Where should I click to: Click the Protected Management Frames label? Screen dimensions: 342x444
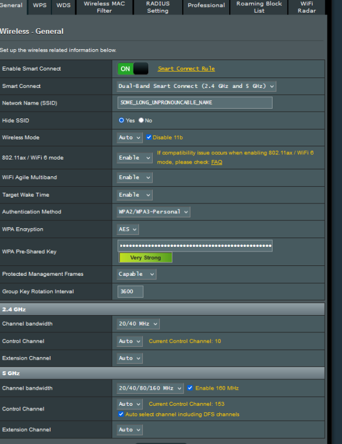43,274
